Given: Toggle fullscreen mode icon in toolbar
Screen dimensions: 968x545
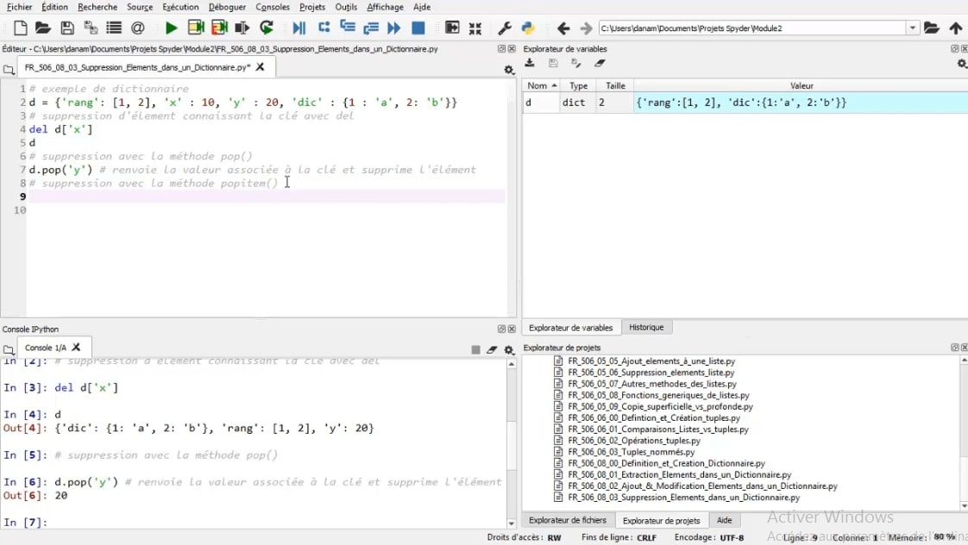Looking at the screenshot, I should [x=475, y=28].
